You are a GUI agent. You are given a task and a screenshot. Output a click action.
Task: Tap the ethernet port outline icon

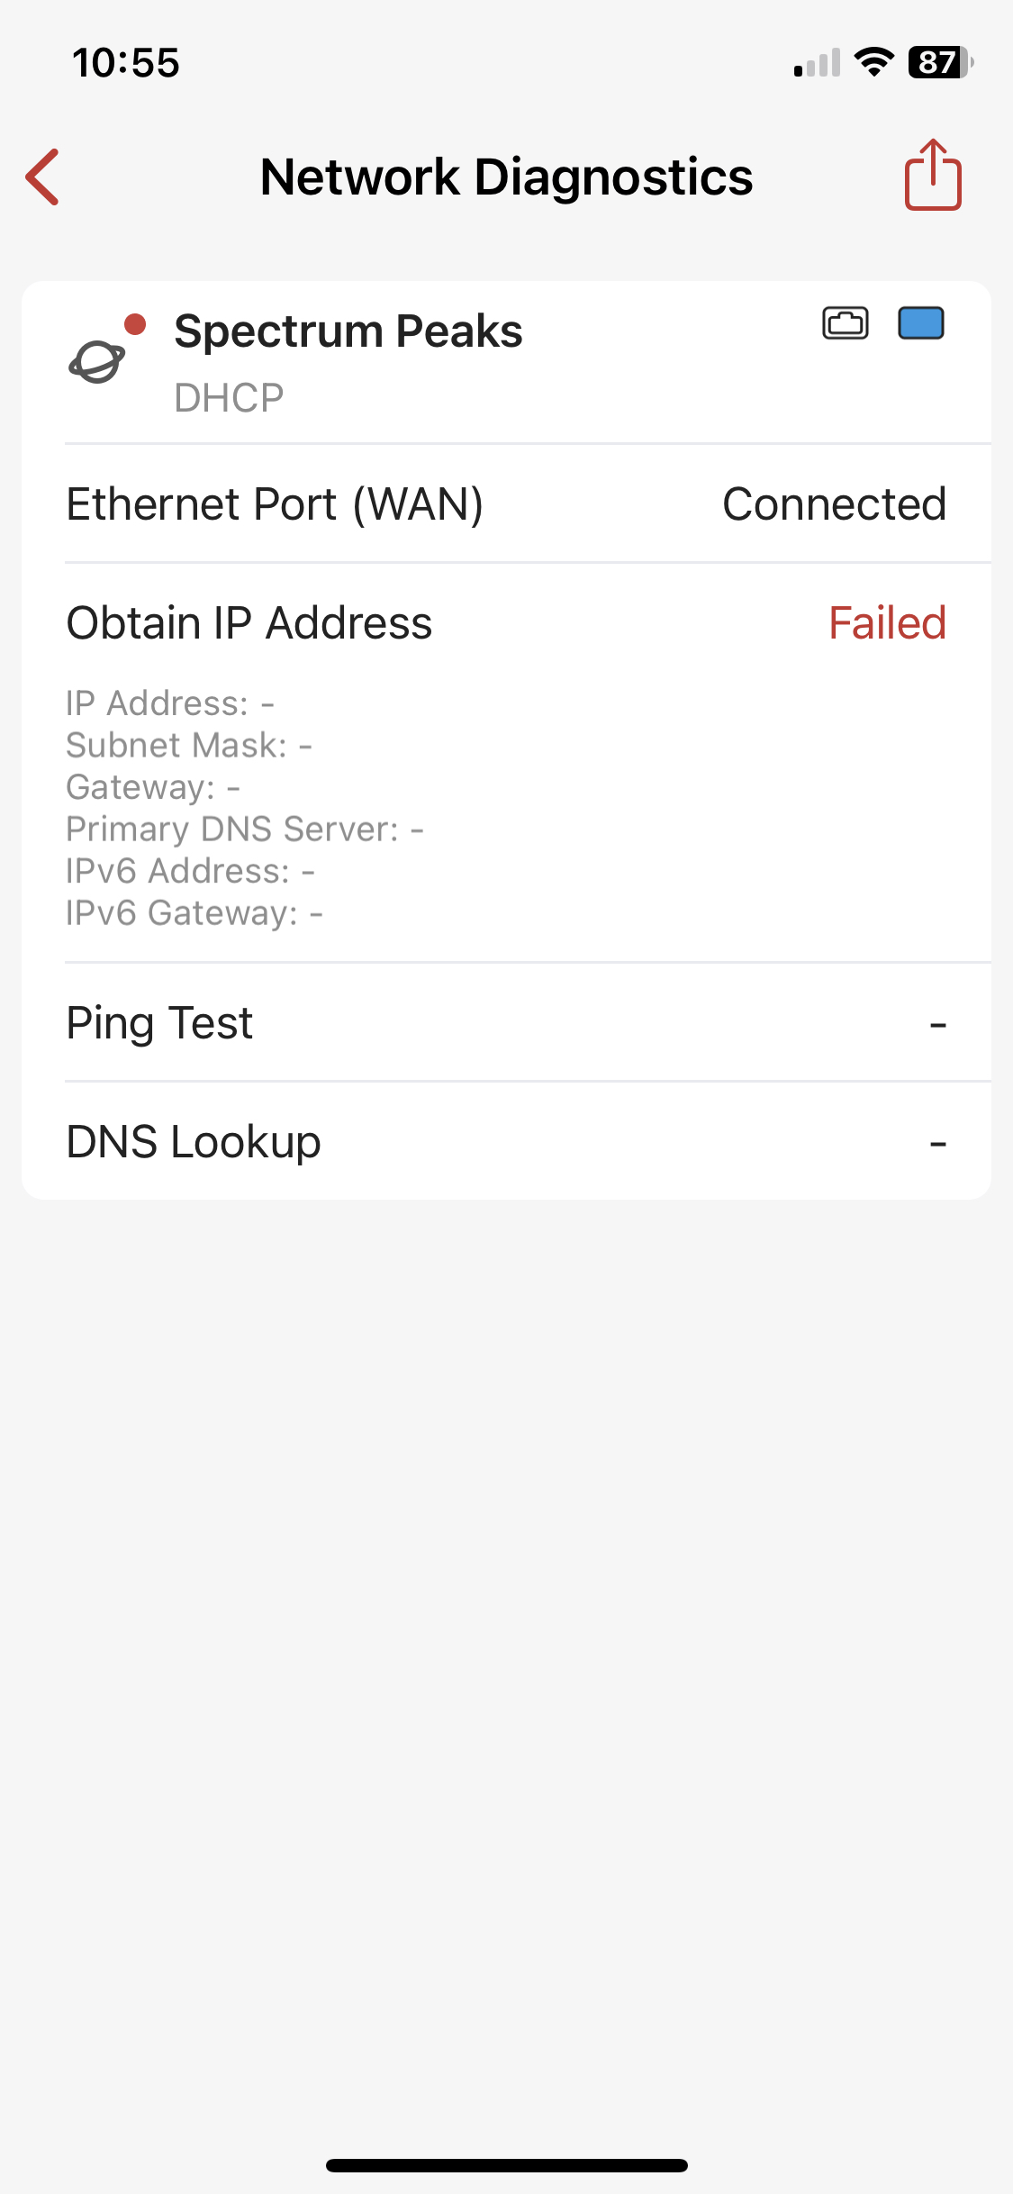(846, 323)
